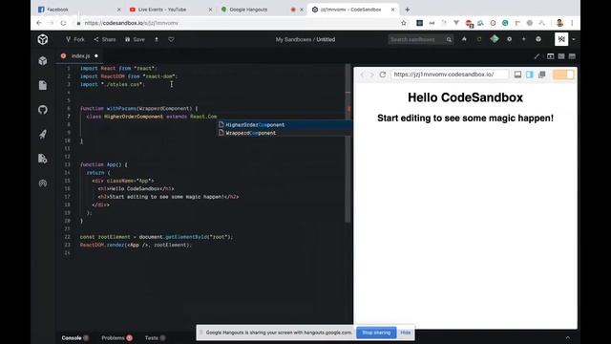The width and height of the screenshot is (611, 344).
Task: Bookmark this page with the star
Action: tap(404, 23)
